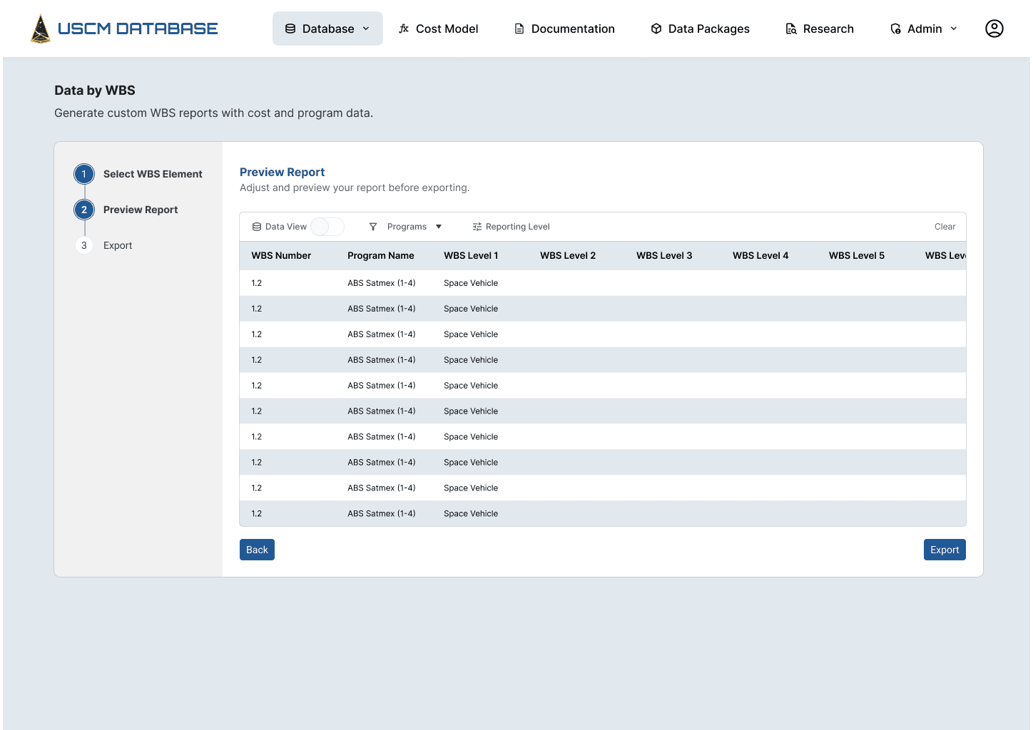Navigate to Data Packages

pyautogui.click(x=700, y=29)
